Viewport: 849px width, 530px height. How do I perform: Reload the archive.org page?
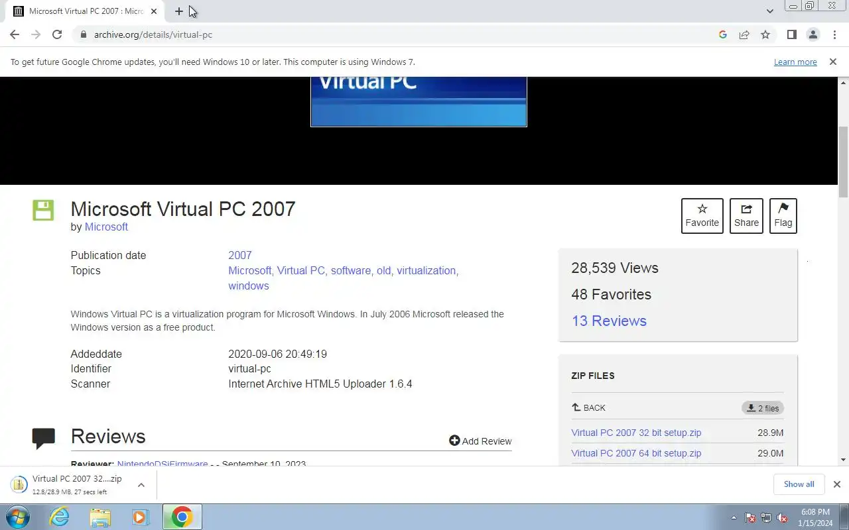click(x=57, y=34)
